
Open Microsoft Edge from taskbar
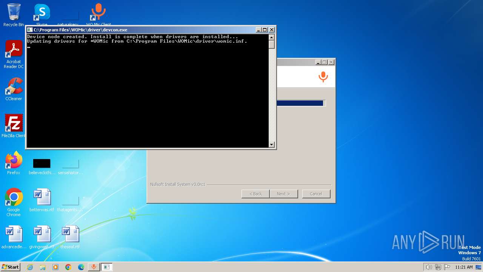(x=81, y=267)
